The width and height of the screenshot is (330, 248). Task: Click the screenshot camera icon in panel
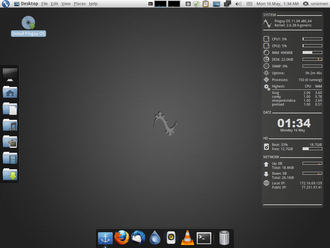150,4
